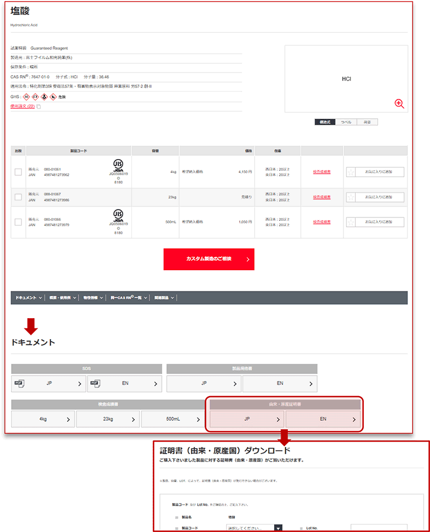Viewport: 430px width, 532px height.
Task: Click the first GHS hazard pictogram
Action: [26, 97]
